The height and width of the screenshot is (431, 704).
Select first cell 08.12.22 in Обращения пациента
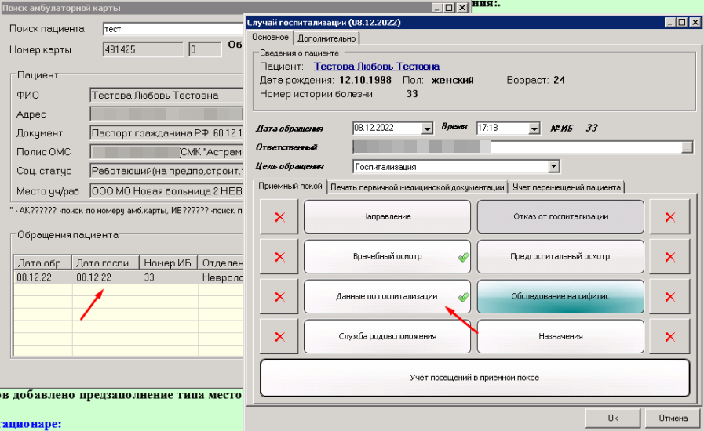point(43,277)
